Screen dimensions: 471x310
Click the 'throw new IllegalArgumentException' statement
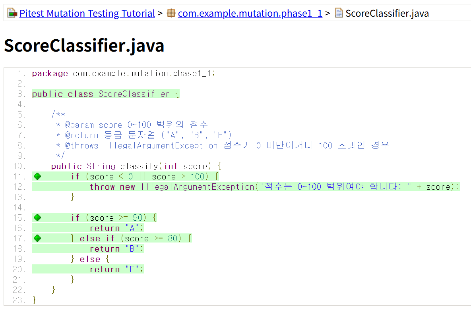coord(274,187)
